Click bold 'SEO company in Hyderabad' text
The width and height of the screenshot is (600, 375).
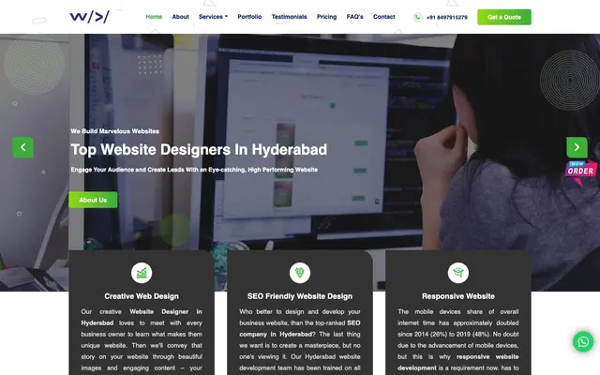click(x=300, y=329)
